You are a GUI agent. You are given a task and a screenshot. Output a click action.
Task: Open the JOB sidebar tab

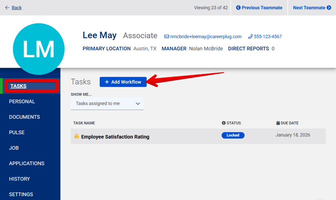coord(14,148)
